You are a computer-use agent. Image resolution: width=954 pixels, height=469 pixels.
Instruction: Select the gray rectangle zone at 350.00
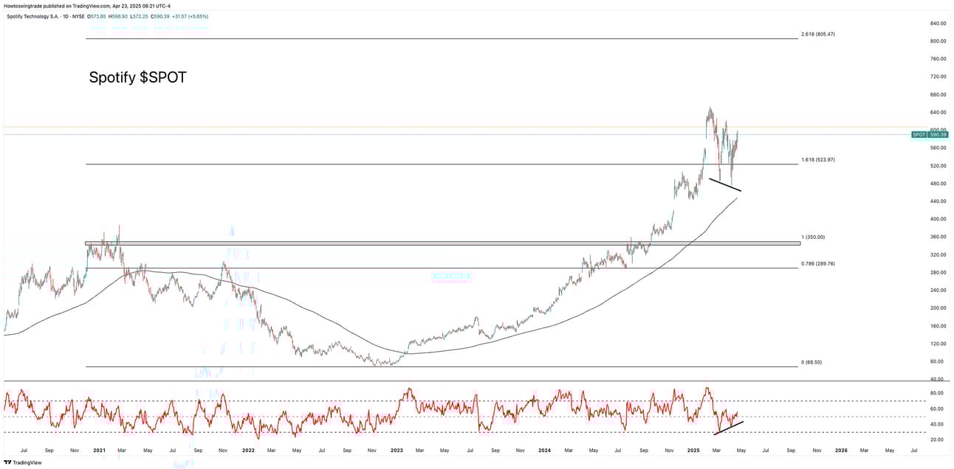pyautogui.click(x=443, y=243)
